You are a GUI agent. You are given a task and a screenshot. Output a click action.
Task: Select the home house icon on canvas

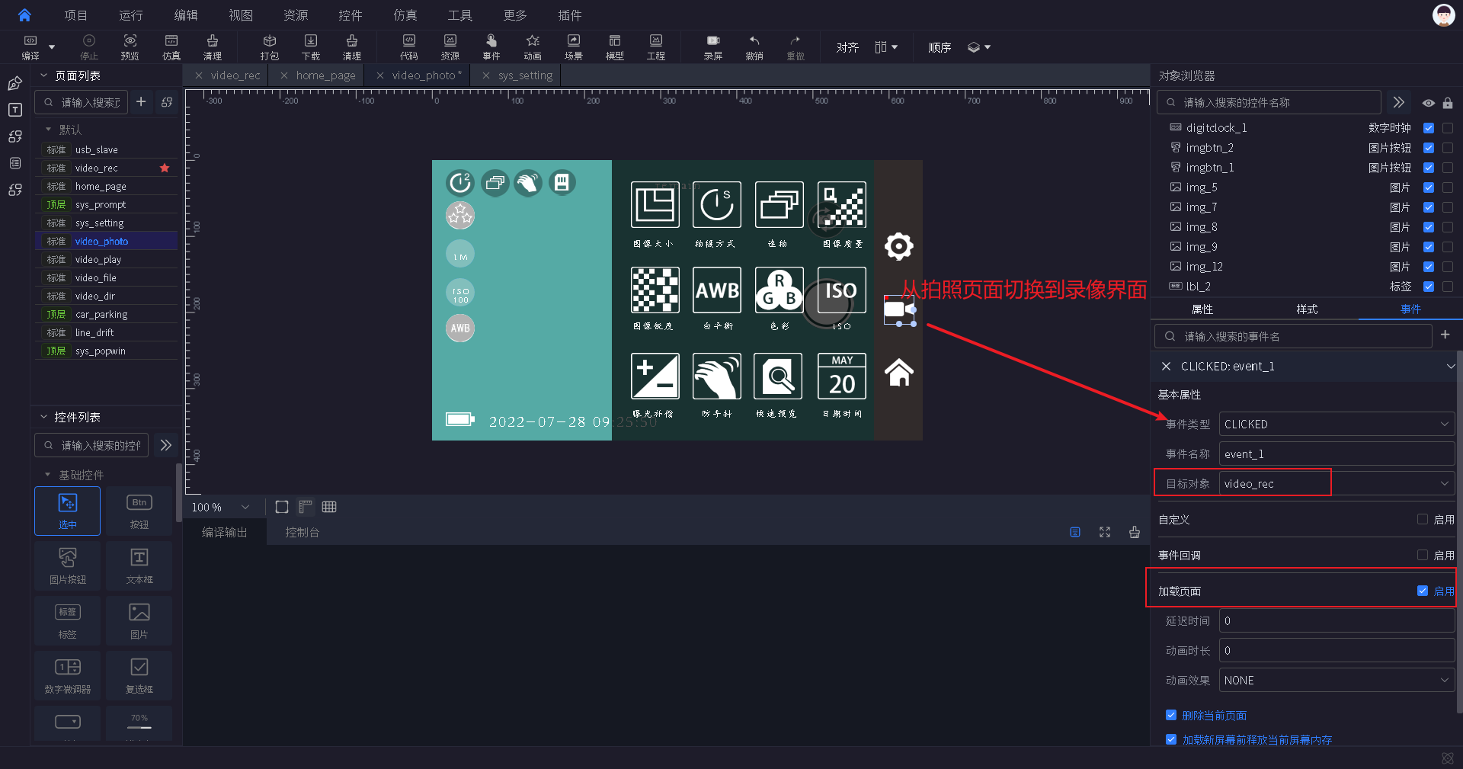pos(899,372)
